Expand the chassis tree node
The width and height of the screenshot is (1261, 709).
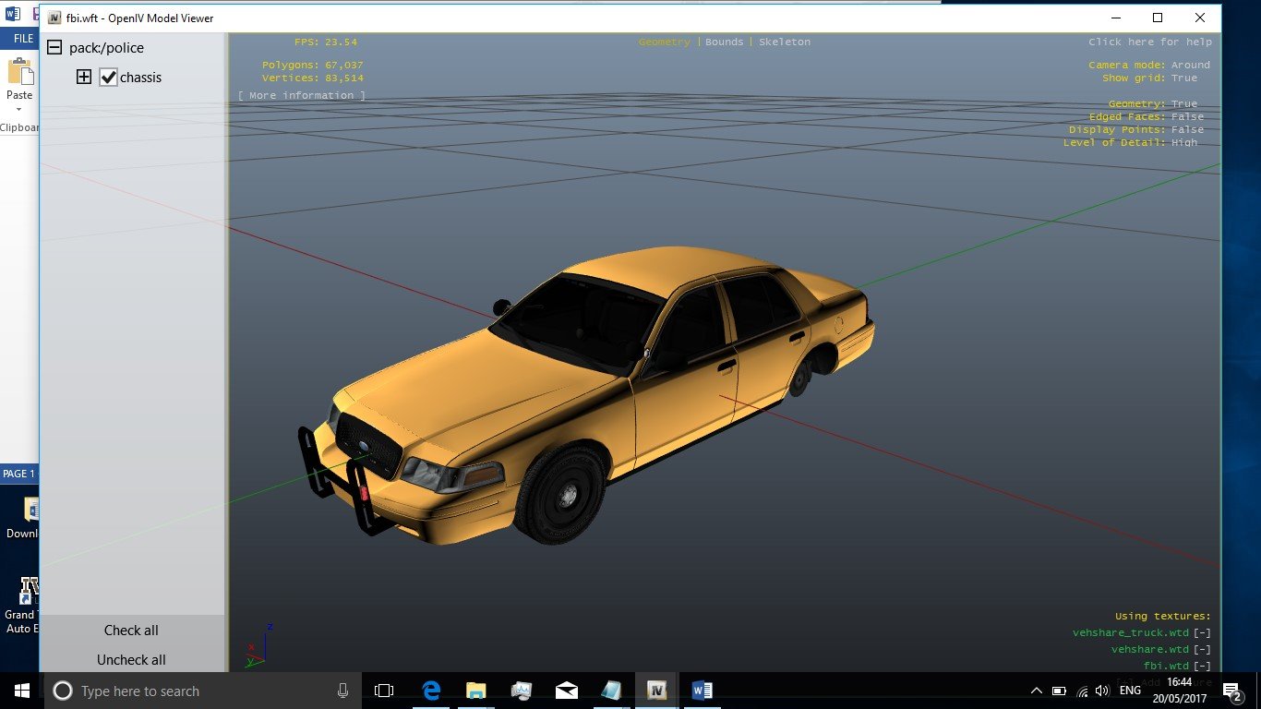84,78
